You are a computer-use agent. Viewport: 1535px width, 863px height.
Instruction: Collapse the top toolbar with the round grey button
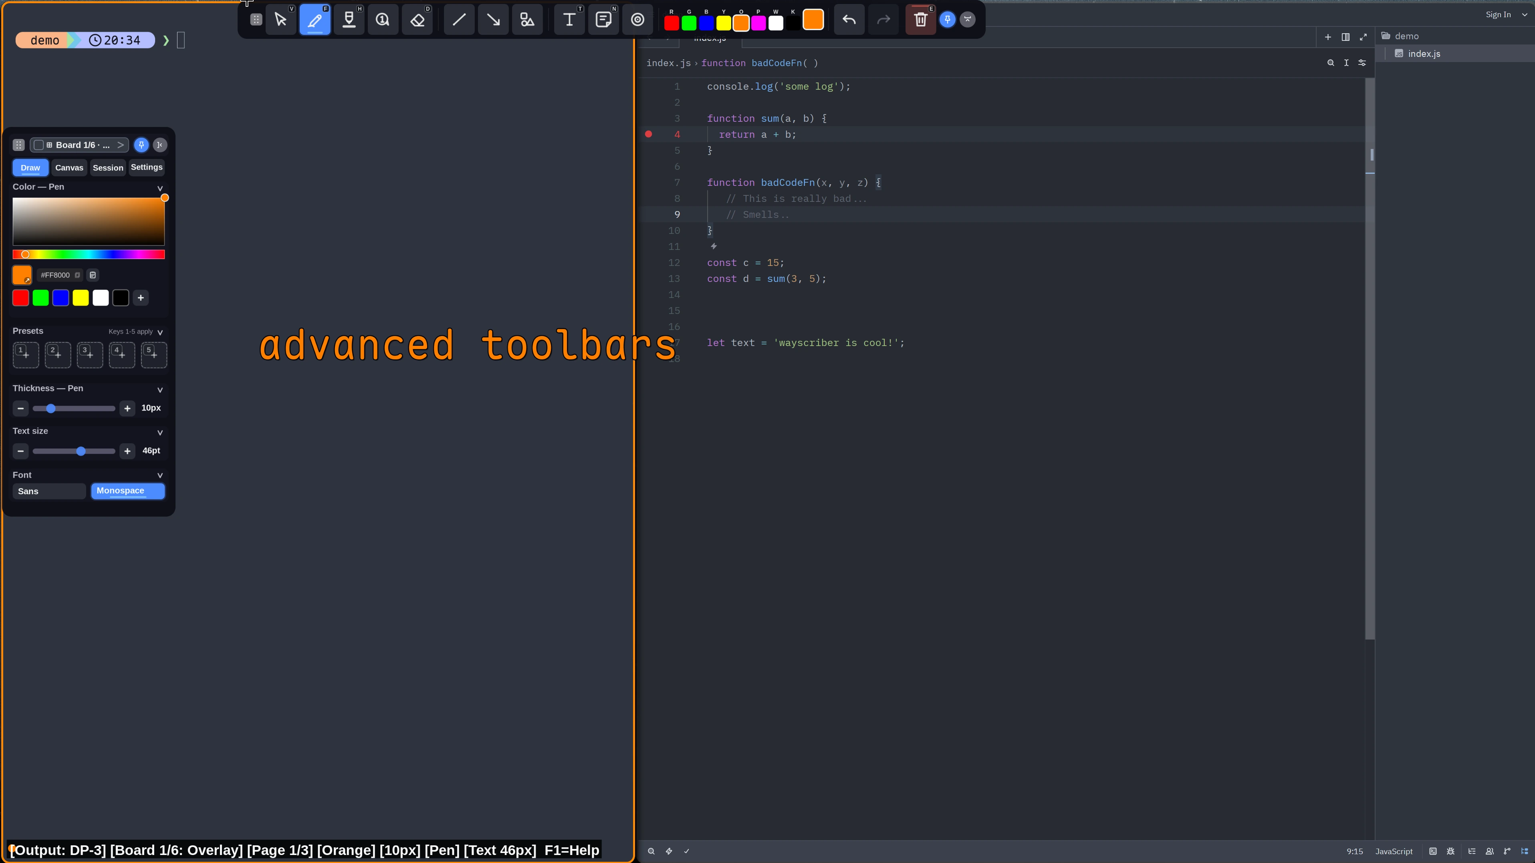pyautogui.click(x=968, y=20)
